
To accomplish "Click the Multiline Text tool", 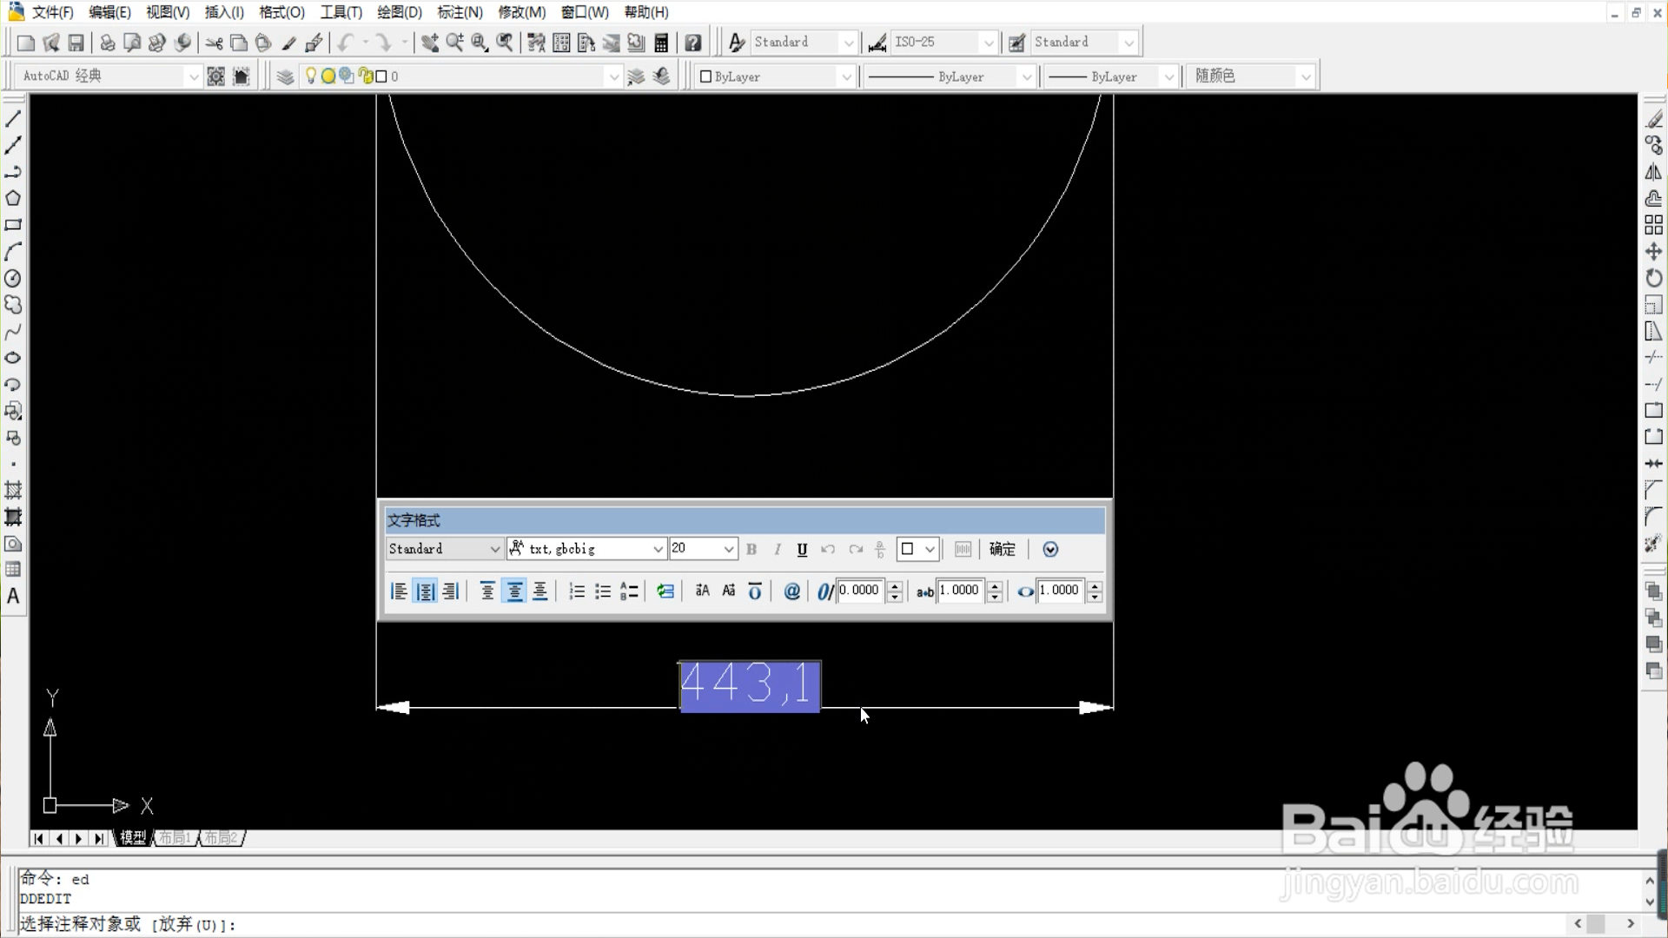I will click(13, 597).
